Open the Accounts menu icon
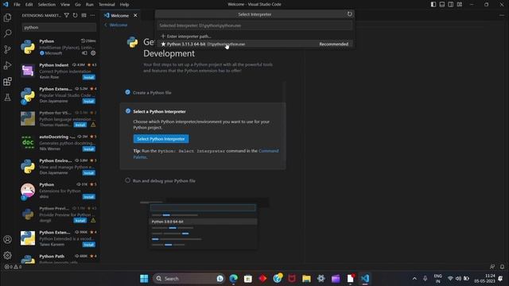The width and height of the screenshot is (509, 286). [7, 239]
